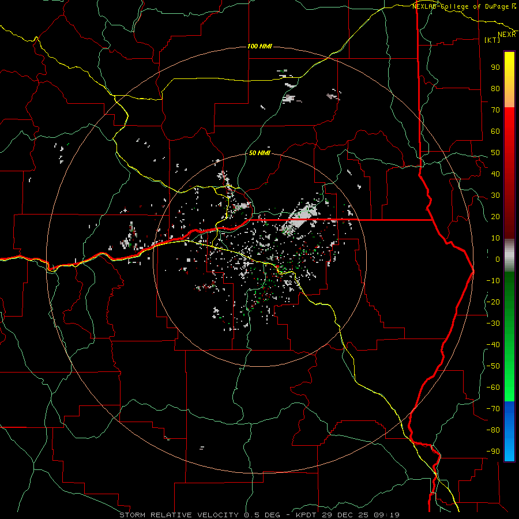Click the [KT] units label above color bar
519x519 pixels.
[492, 40]
